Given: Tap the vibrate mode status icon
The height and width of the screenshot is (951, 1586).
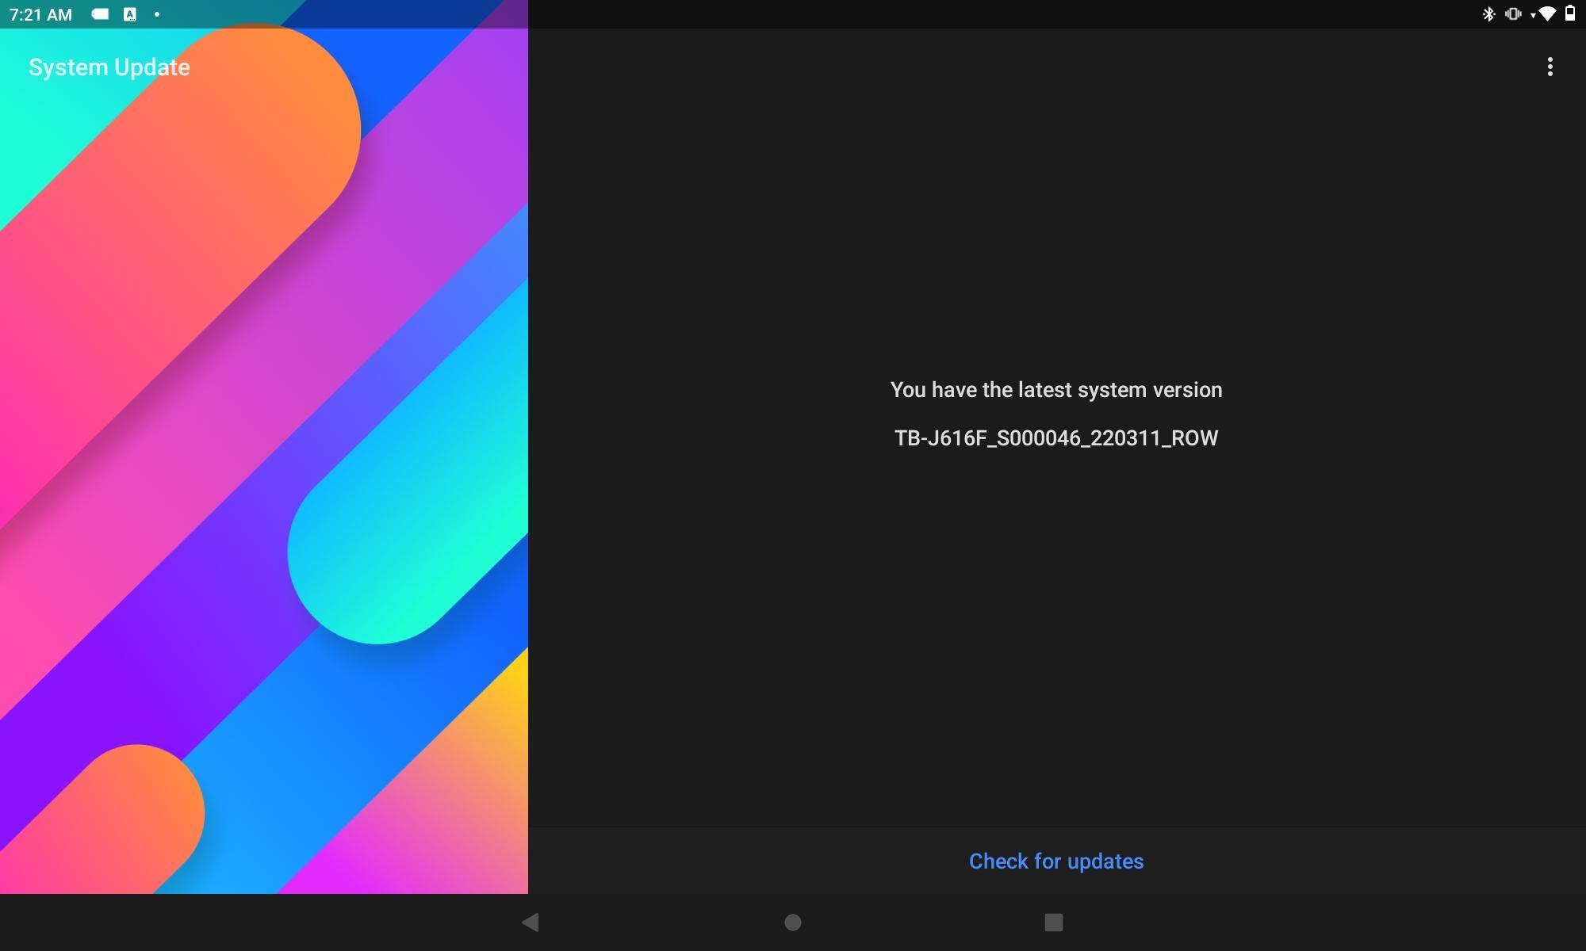Looking at the screenshot, I should [1513, 14].
